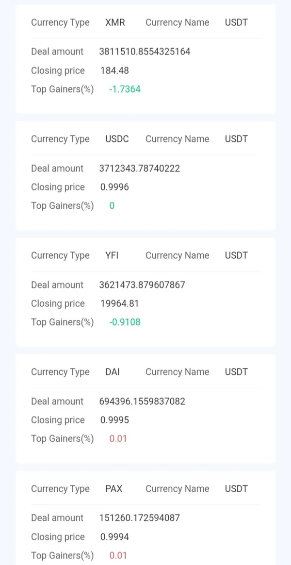Select the -0.9108 top gainers percentage

[x=125, y=322]
